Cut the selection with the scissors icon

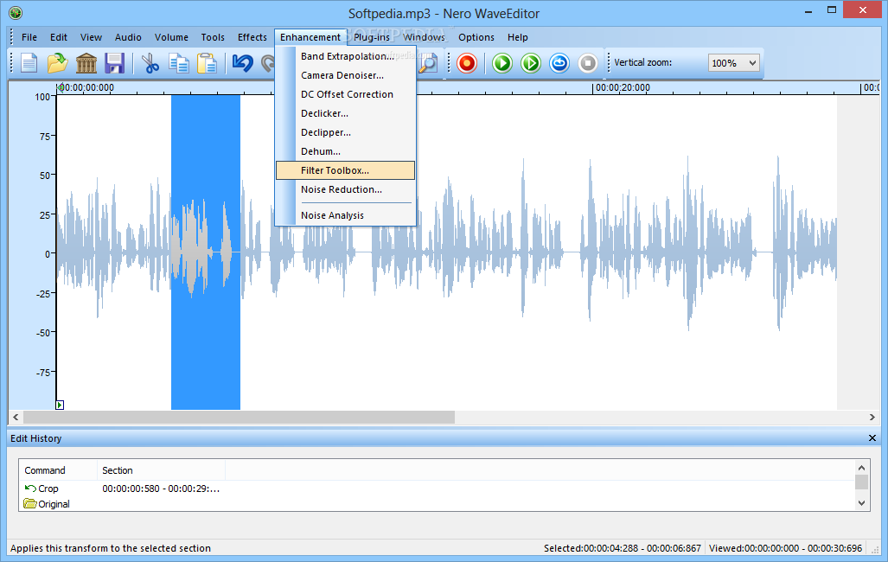150,63
